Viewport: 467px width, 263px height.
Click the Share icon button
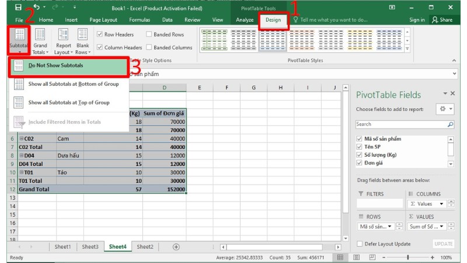coord(442,19)
